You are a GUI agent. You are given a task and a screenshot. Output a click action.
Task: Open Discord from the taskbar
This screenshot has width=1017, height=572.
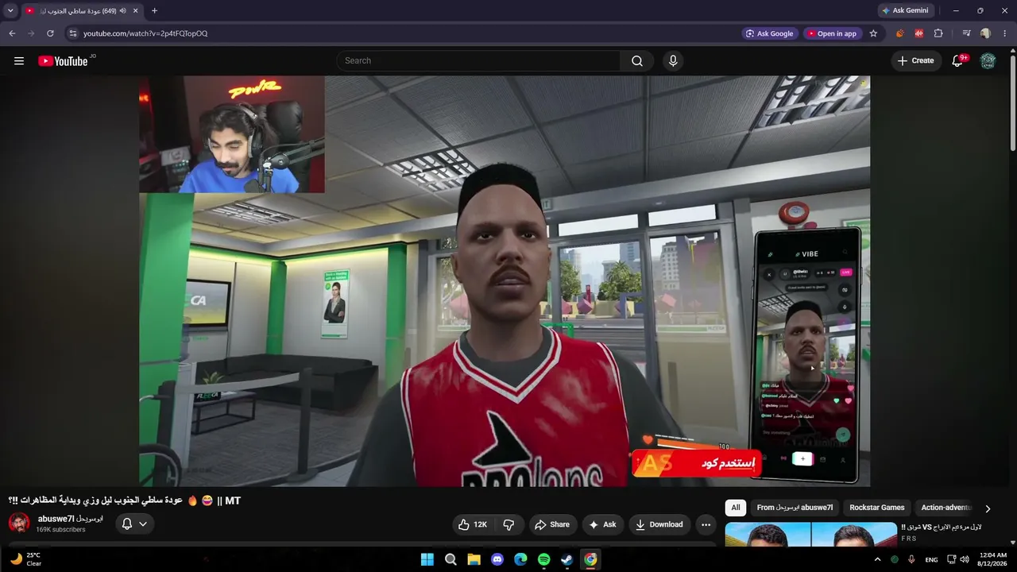click(497, 559)
